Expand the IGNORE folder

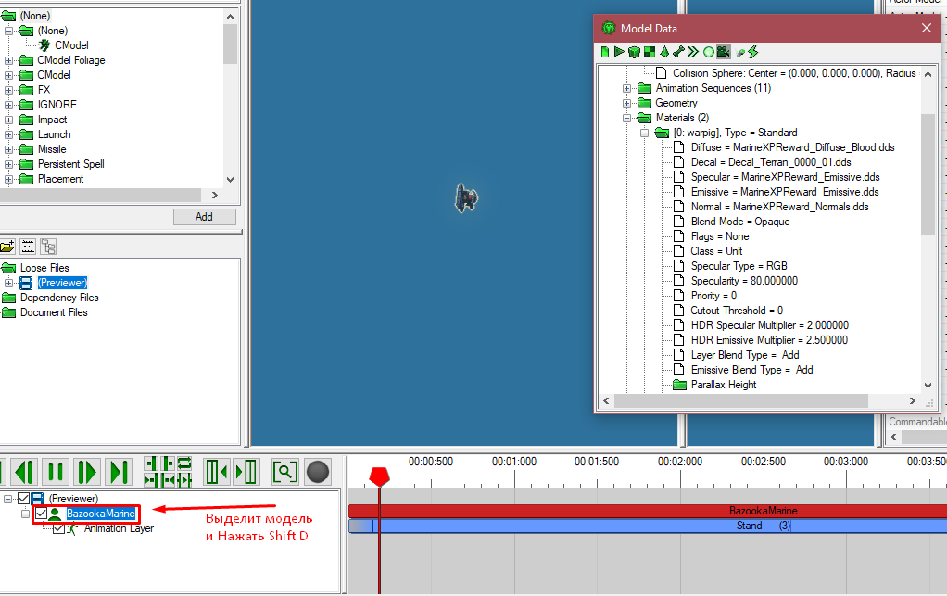pos(8,105)
